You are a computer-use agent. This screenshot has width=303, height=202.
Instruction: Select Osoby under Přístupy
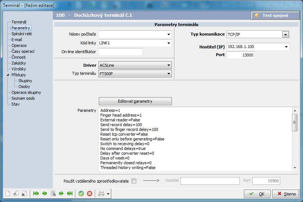pos(24,87)
